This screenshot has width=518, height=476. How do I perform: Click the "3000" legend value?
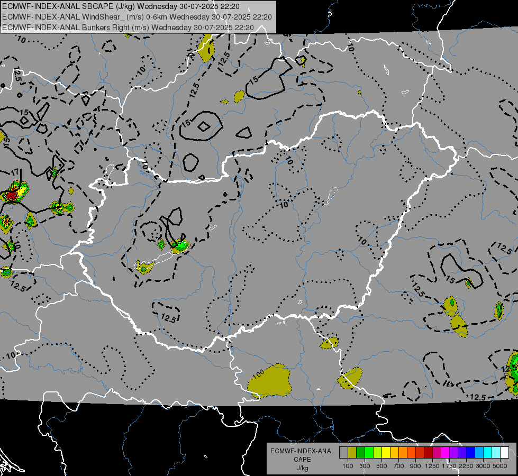coord(483,466)
